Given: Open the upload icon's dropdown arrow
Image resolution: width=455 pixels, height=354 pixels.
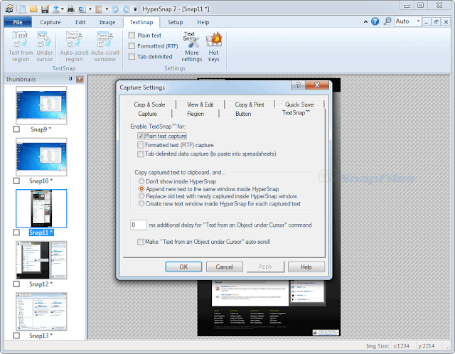Looking at the screenshot, I should [62, 9].
